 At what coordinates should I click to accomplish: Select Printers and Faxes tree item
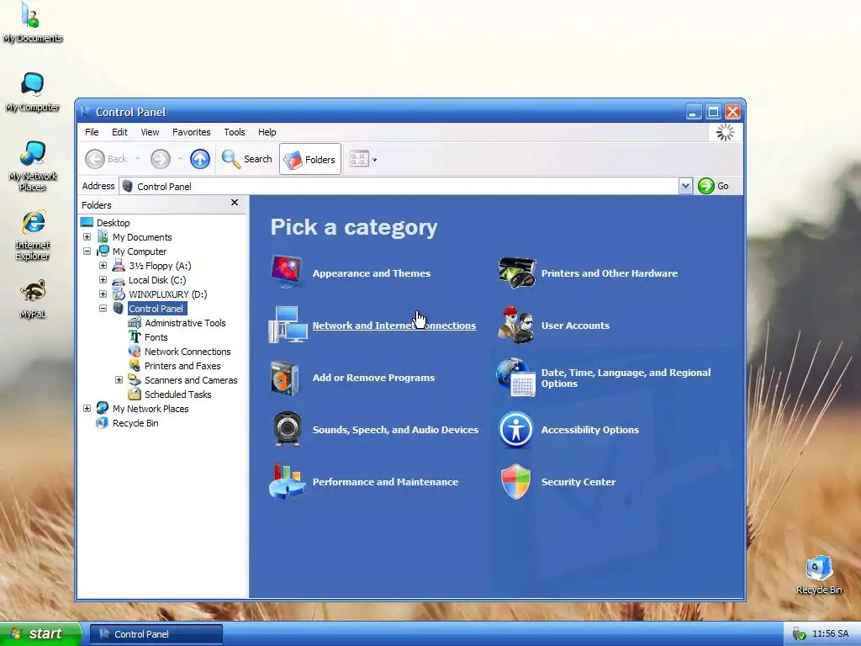182,366
